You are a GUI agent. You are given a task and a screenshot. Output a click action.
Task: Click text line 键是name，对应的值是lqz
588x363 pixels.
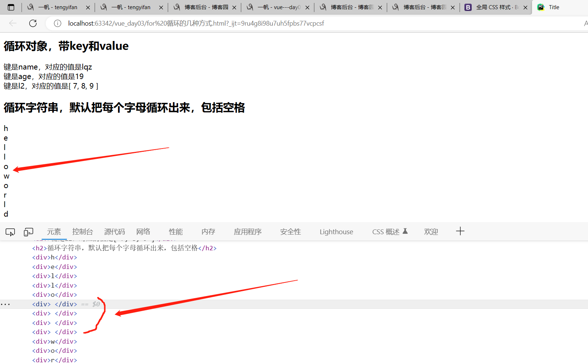48,67
